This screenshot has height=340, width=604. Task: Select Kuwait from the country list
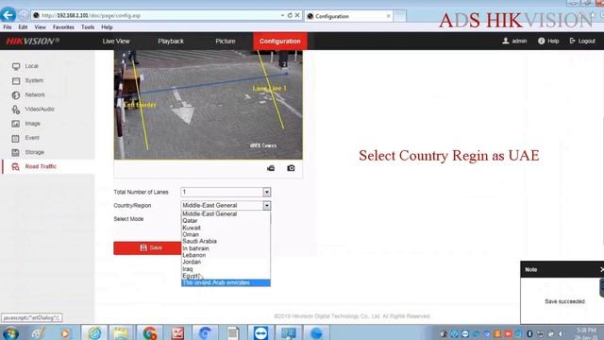pyautogui.click(x=226, y=228)
